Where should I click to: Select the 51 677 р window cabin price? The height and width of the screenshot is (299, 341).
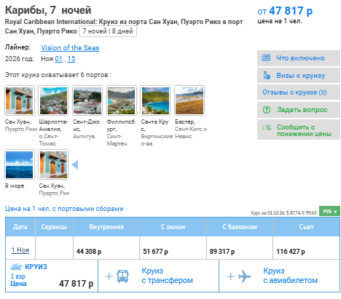(x=155, y=252)
